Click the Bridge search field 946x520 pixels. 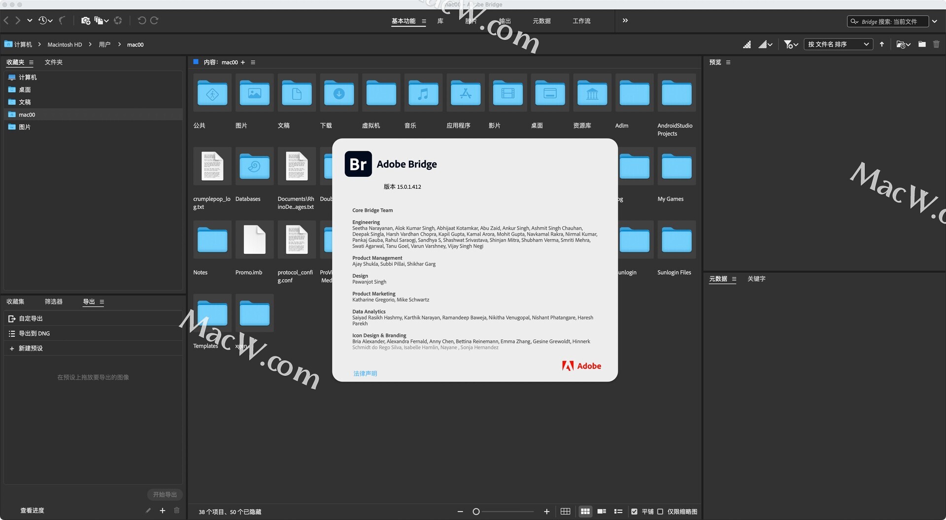coord(888,22)
